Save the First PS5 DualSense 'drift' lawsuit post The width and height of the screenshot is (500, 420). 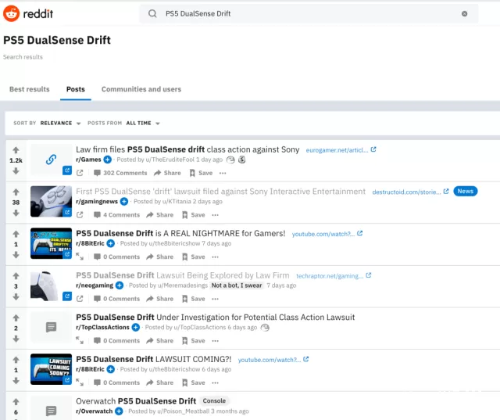[x=194, y=215]
